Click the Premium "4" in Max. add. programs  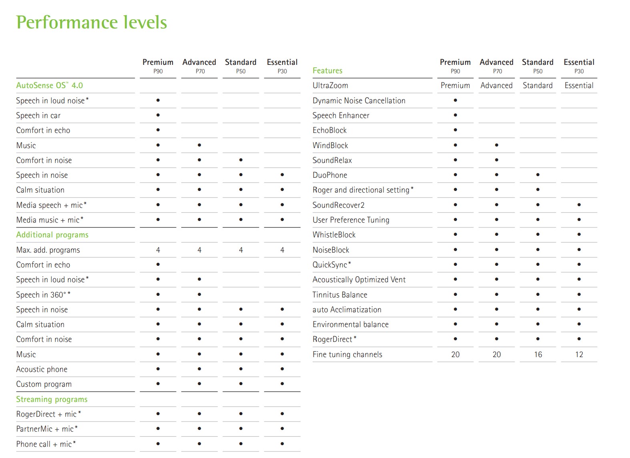[x=158, y=250]
